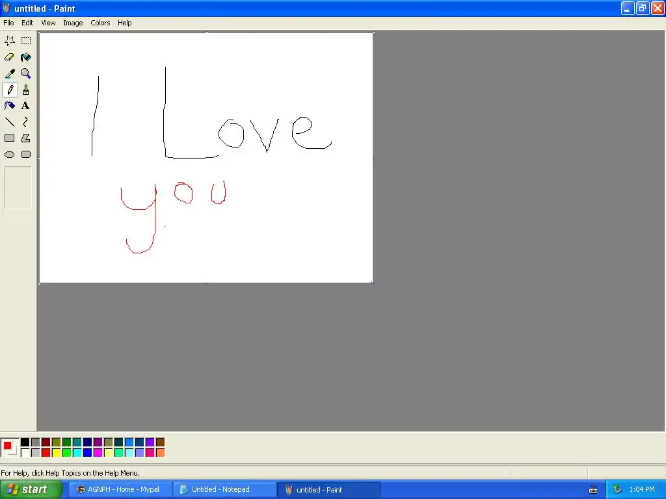The width and height of the screenshot is (666, 499).
Task: Select the violet swatch in the top row
Action: [x=150, y=442]
